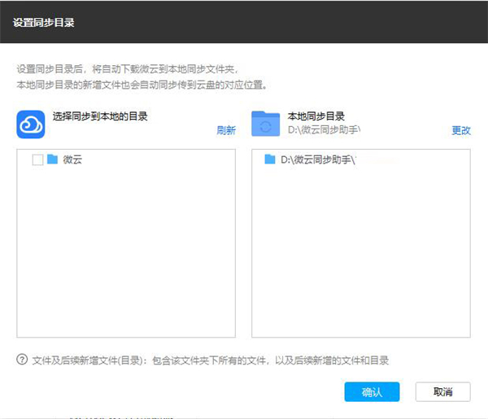Viewport: 488px width, 419px height.
Task: Click the folder icon beside 微云
Action: [53, 160]
